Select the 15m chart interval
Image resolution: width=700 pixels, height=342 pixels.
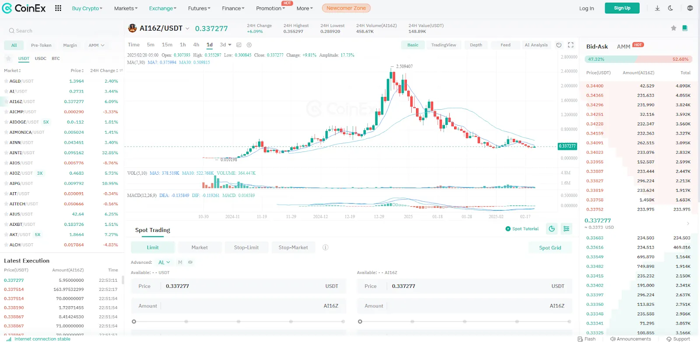167,45
